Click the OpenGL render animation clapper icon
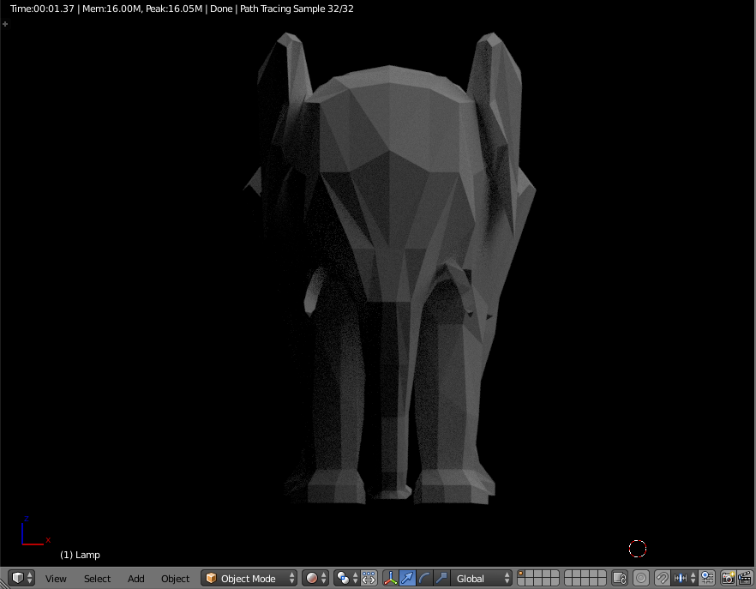The image size is (756, 589). (x=745, y=578)
